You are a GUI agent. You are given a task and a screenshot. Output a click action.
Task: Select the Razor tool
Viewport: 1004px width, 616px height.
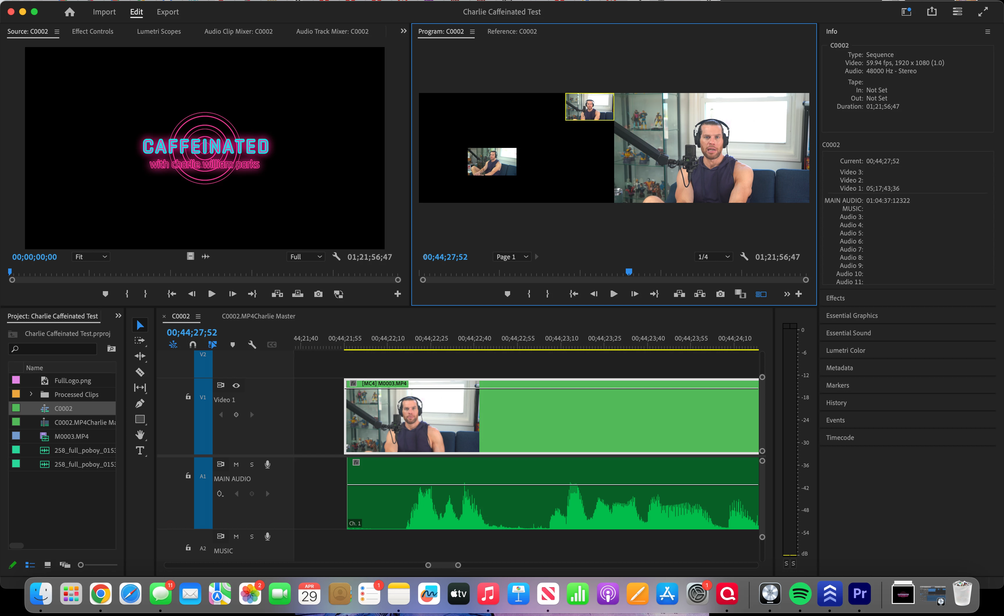tap(140, 372)
